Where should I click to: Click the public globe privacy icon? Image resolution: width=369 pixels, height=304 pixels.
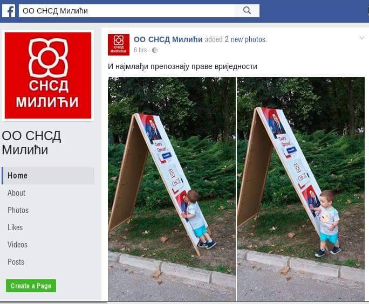pyautogui.click(x=155, y=50)
